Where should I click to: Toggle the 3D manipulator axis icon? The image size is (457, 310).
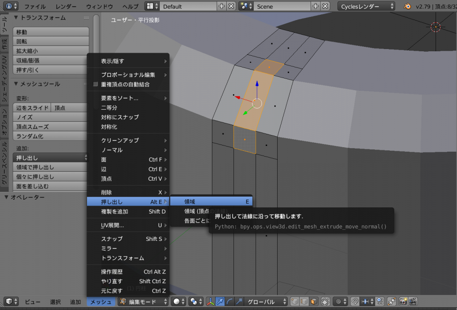(210, 302)
